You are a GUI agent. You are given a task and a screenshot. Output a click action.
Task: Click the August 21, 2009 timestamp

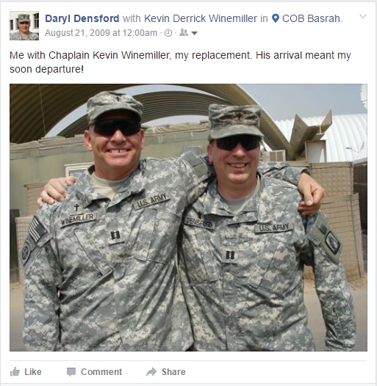click(101, 33)
